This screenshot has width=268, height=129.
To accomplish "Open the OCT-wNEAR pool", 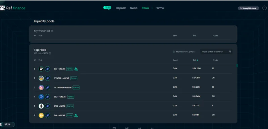I will point(60,97).
